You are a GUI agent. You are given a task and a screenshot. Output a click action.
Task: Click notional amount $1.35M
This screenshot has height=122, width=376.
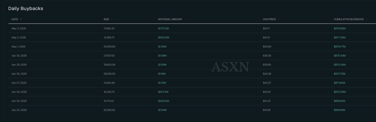[x=162, y=47]
